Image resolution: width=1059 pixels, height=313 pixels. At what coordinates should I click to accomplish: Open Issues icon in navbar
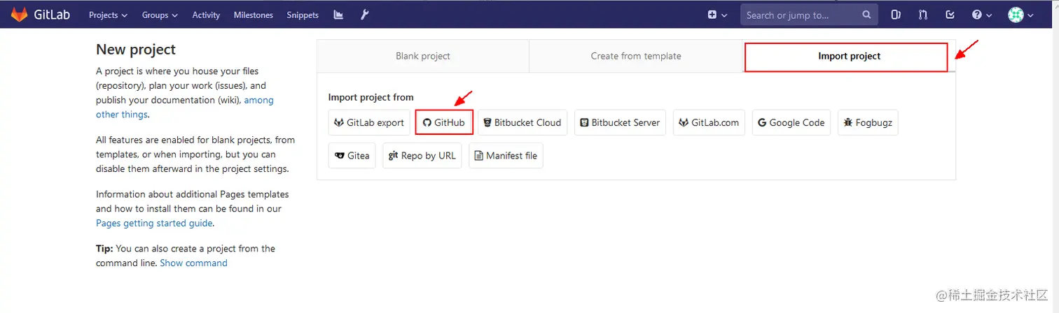tap(895, 15)
